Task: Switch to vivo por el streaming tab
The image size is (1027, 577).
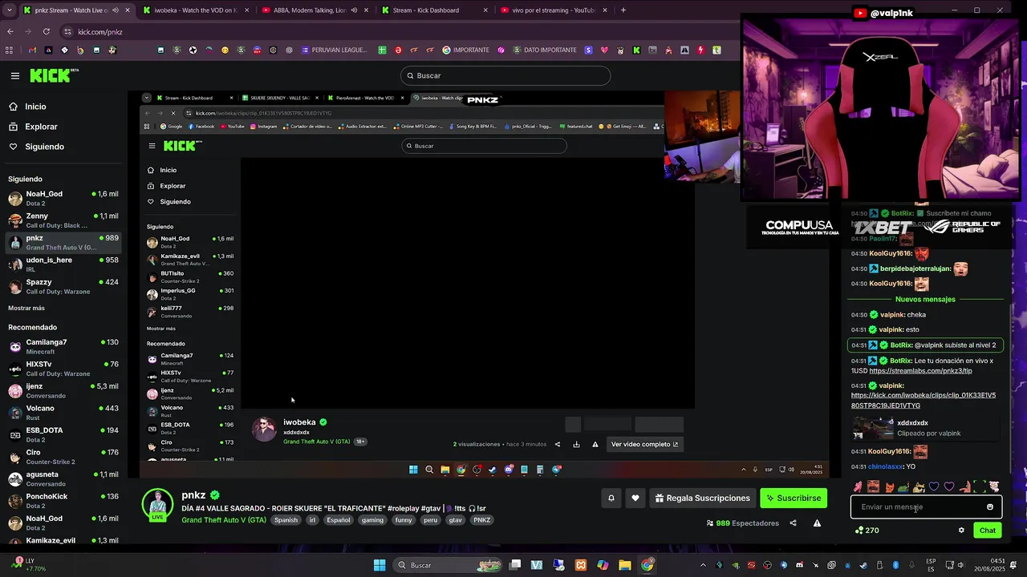Action: (x=552, y=10)
